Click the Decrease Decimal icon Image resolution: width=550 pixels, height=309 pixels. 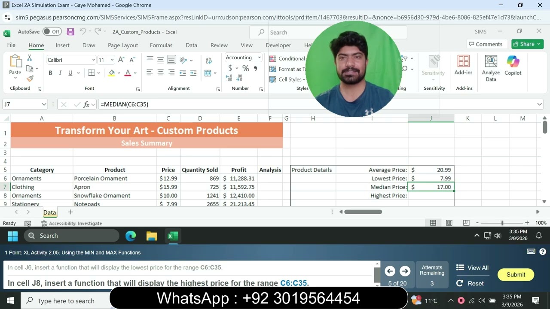240,78
